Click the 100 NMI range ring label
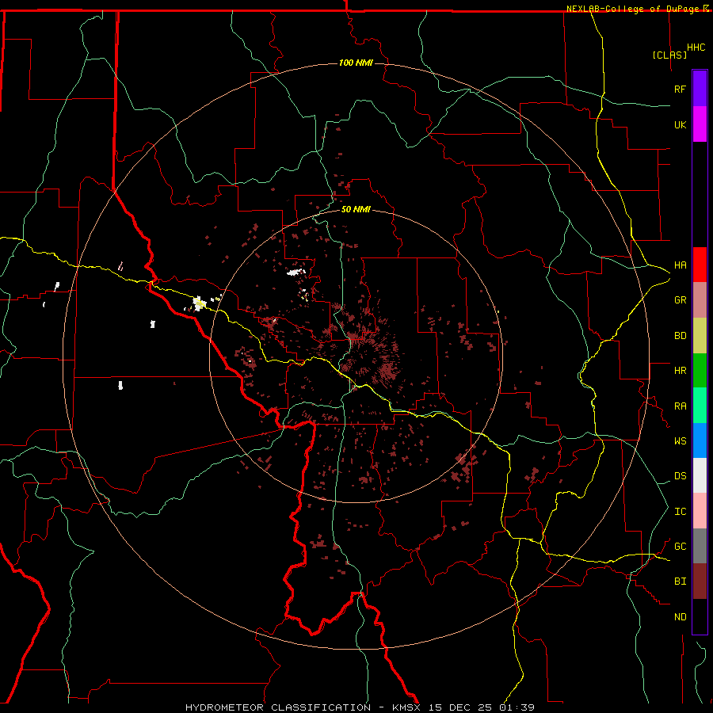 click(x=356, y=63)
